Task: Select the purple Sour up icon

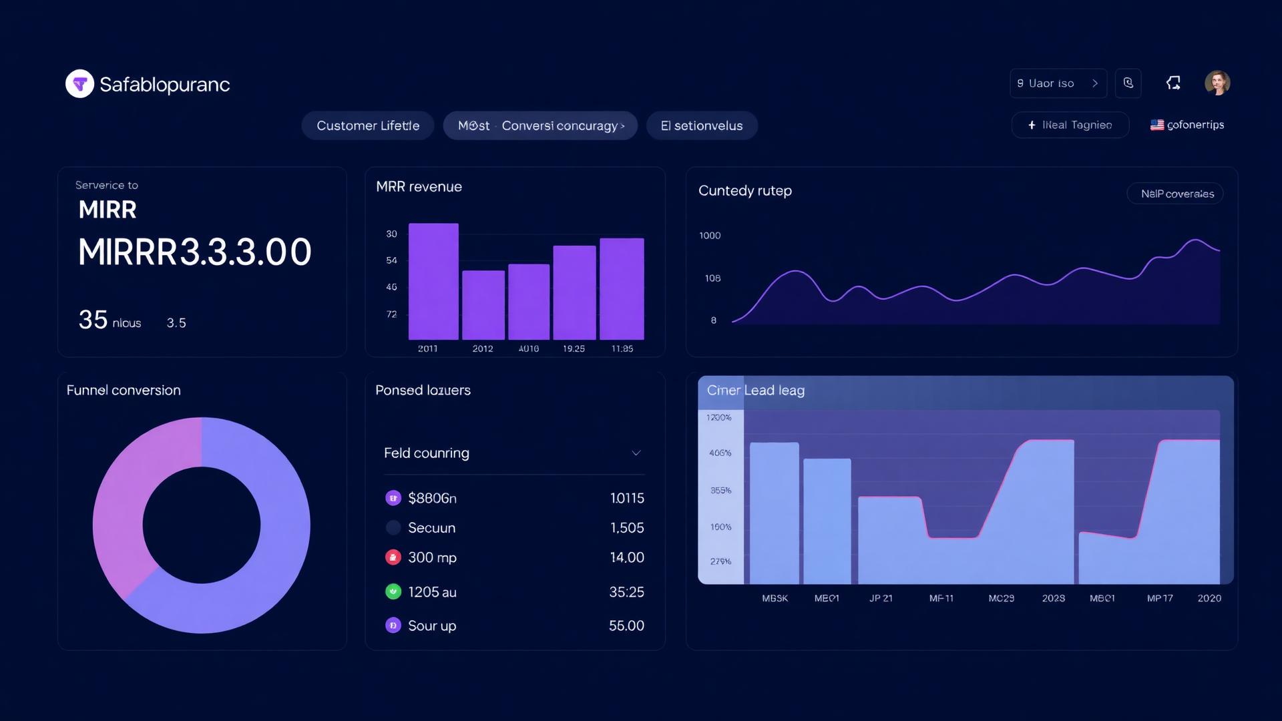Action: coord(393,626)
